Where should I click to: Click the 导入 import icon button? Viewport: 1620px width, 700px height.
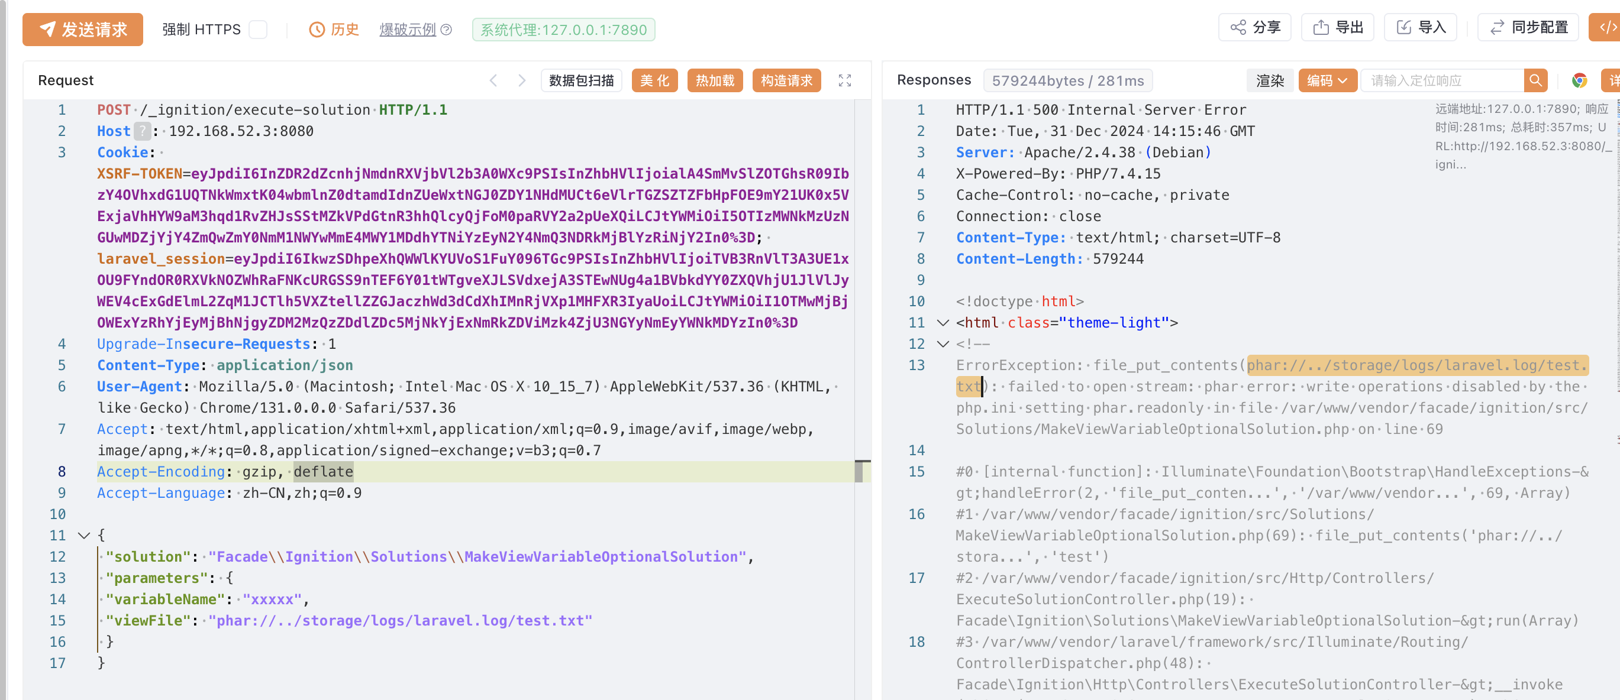coord(1420,27)
